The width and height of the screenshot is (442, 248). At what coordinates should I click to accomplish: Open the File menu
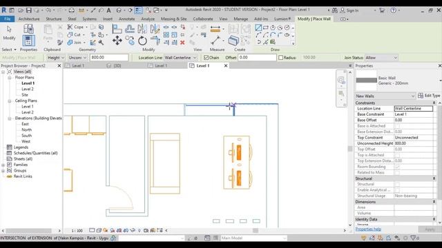pos(8,19)
